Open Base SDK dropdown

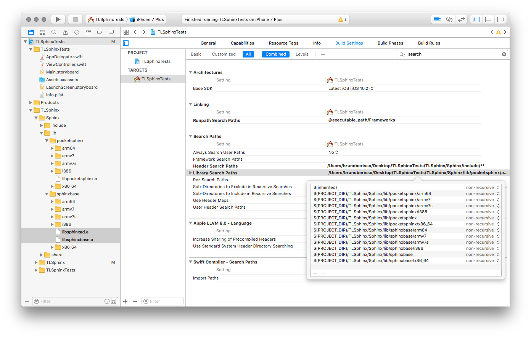[351, 88]
